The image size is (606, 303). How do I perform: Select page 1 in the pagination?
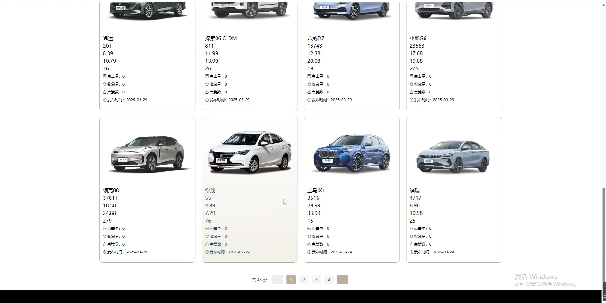pos(291,280)
